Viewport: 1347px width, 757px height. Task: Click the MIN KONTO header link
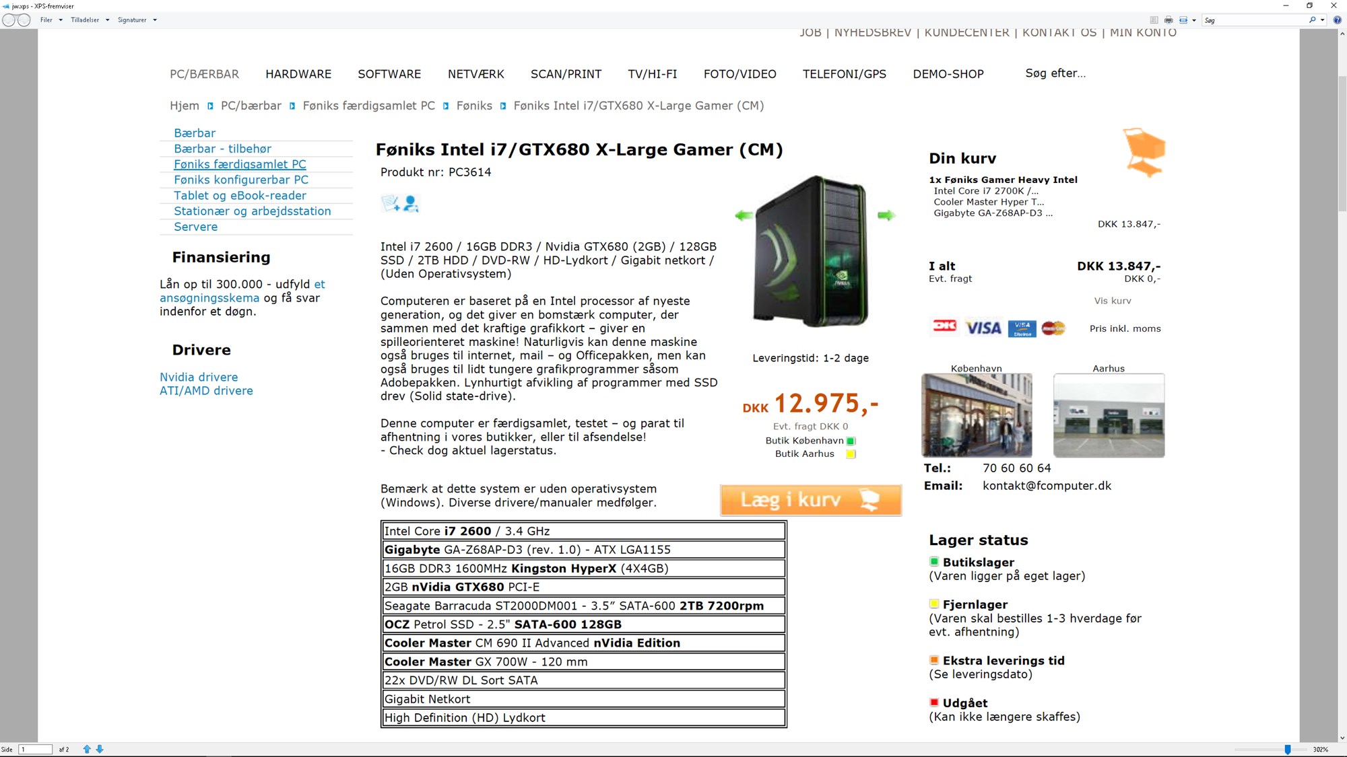[1143, 32]
